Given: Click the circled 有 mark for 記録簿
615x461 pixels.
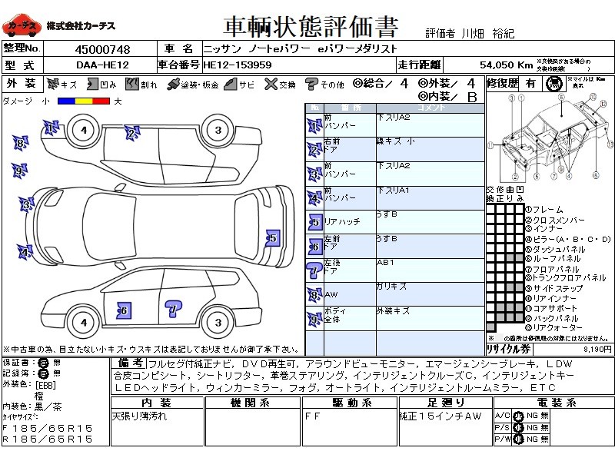Looking at the screenshot, I should point(43,373).
